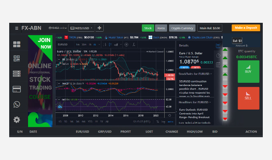Expand Headlines for EURUSD dropdown

tap(210, 102)
